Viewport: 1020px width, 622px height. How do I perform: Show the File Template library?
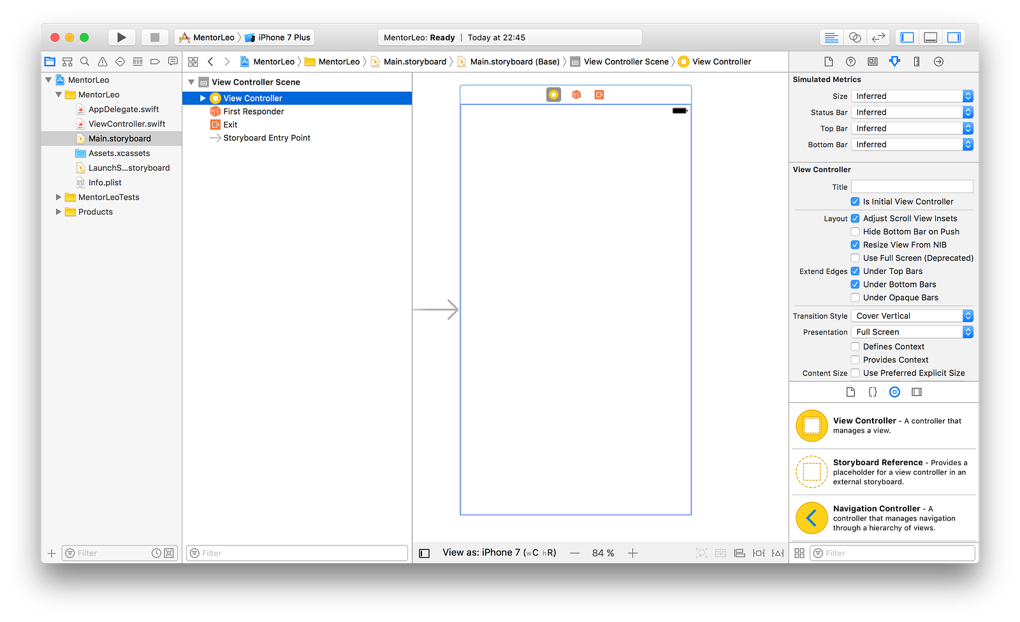[850, 392]
